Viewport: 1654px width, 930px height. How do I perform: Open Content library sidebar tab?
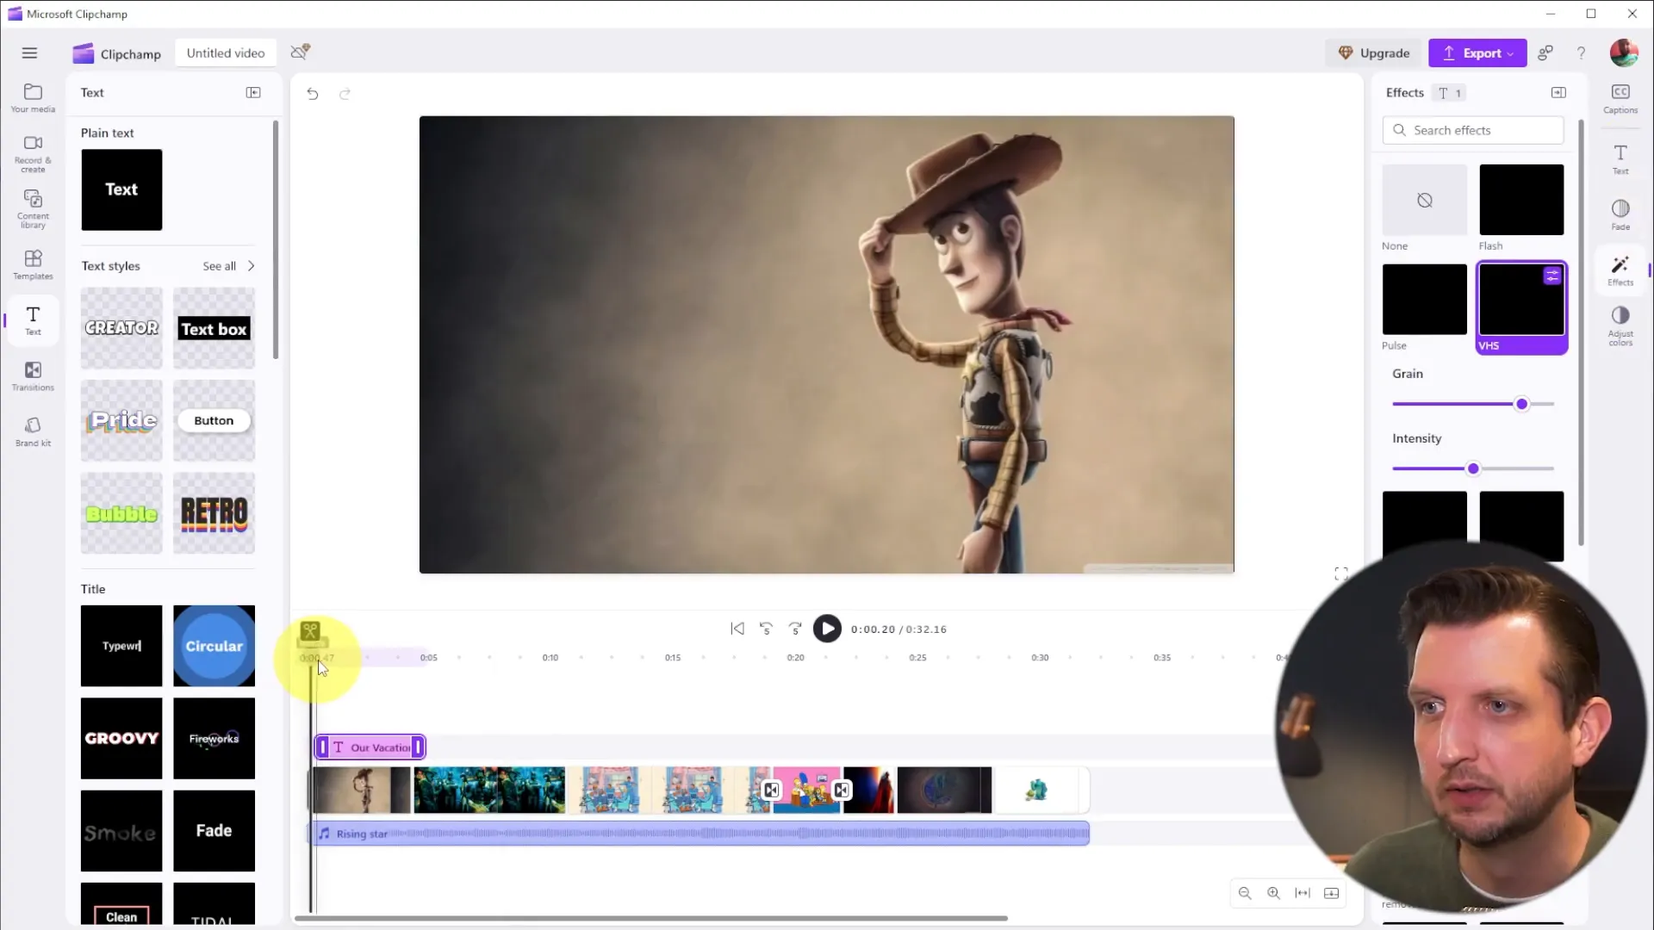click(33, 209)
